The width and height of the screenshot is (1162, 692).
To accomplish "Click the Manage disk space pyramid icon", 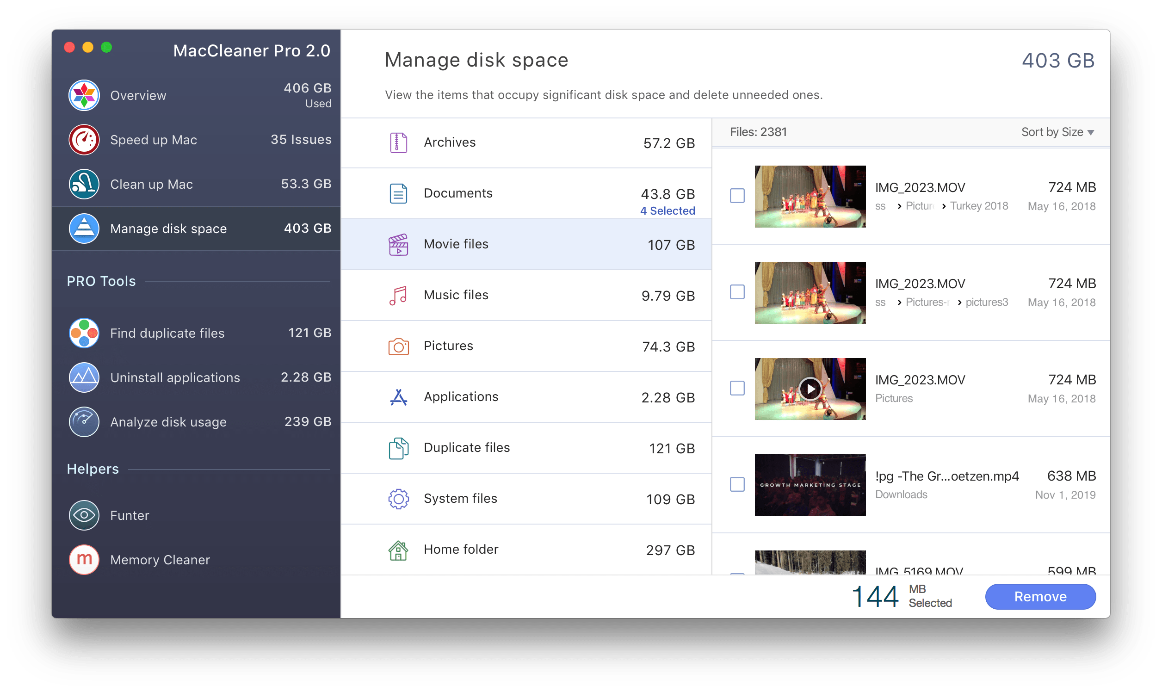I will pos(84,229).
